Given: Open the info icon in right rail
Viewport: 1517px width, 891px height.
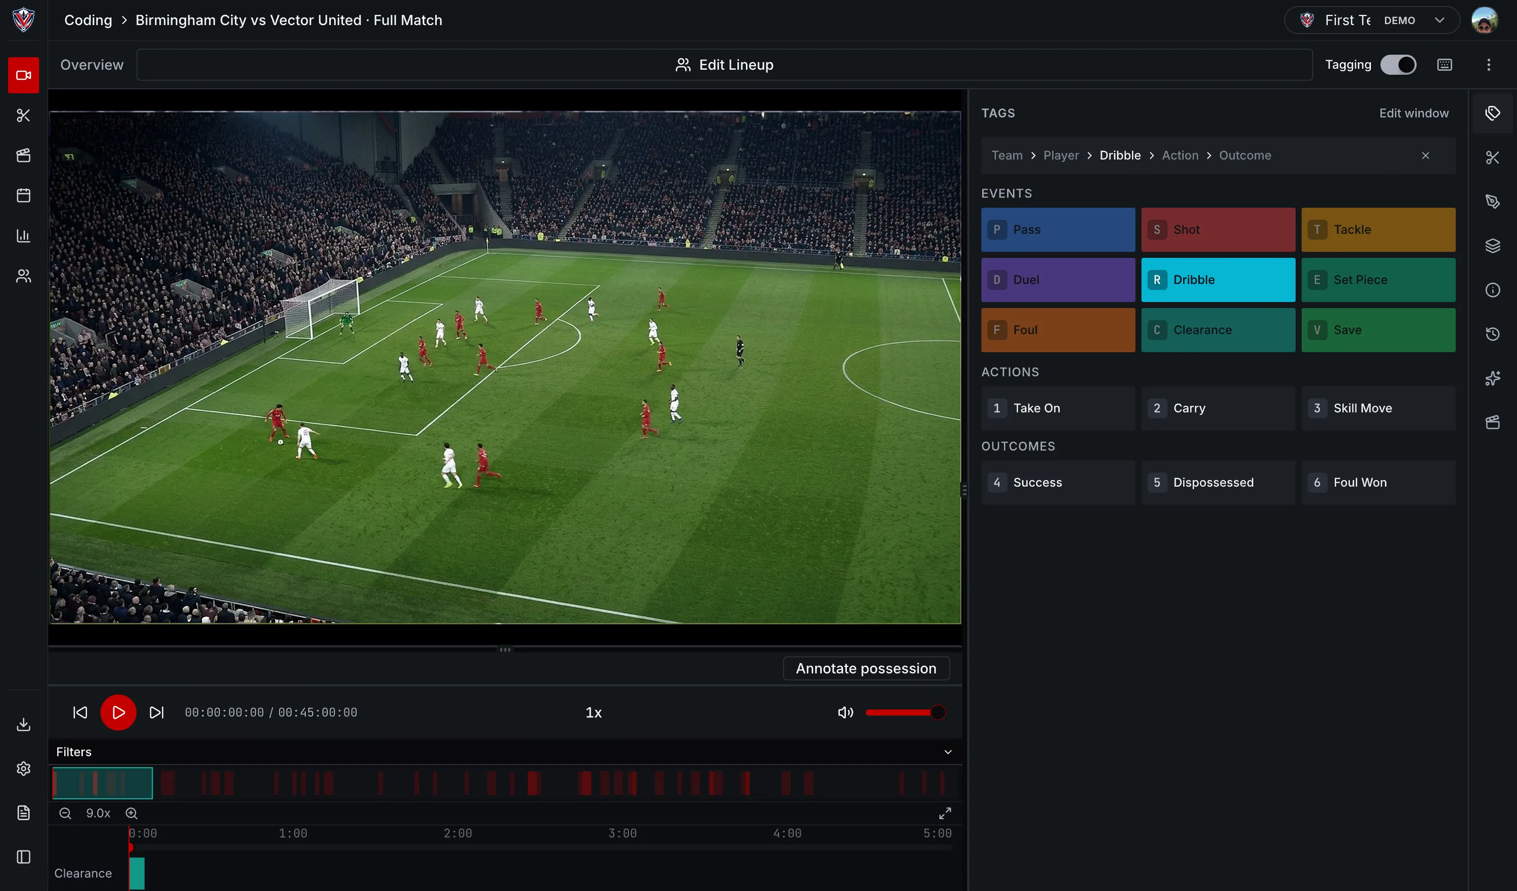Looking at the screenshot, I should [1492, 290].
